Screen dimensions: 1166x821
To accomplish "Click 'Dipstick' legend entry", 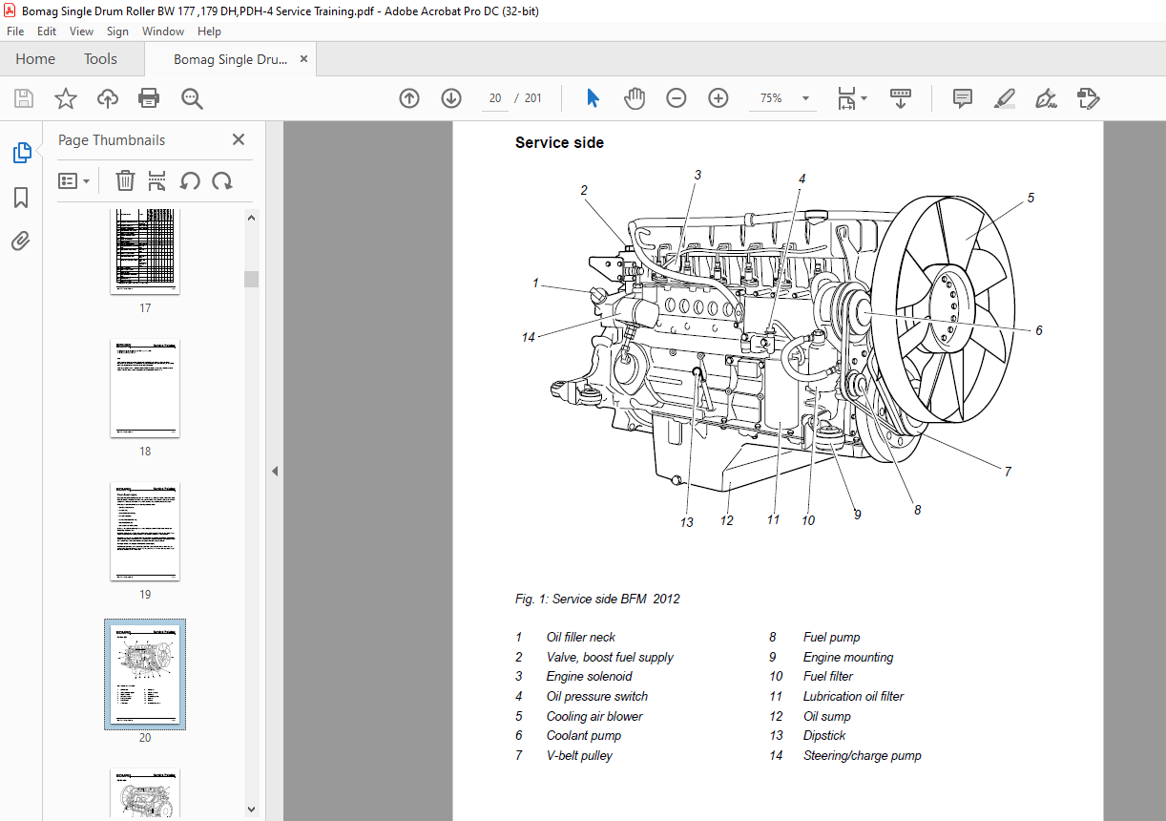I will (824, 735).
